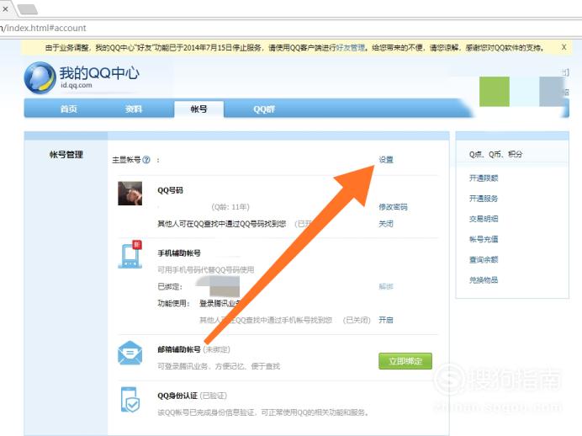Click the 邮箱辅助帐号 heading text

tap(179, 349)
